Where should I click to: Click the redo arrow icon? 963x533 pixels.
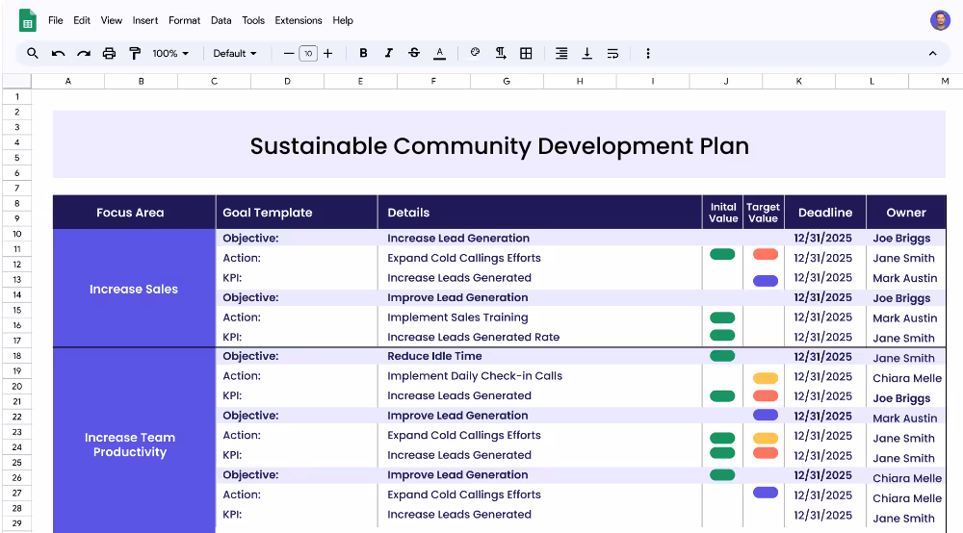point(84,54)
